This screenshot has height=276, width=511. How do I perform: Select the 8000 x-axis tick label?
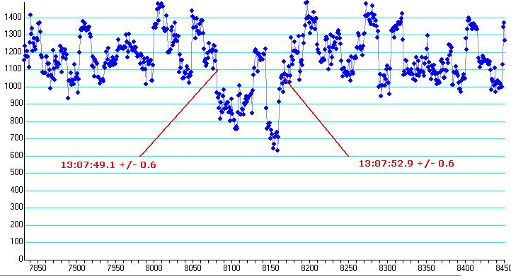[x=154, y=268]
